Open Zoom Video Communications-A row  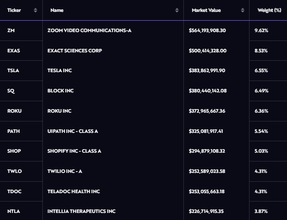(x=89, y=30)
